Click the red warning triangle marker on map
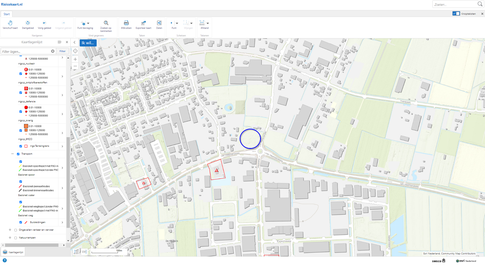The image size is (485, 265). tap(217, 171)
